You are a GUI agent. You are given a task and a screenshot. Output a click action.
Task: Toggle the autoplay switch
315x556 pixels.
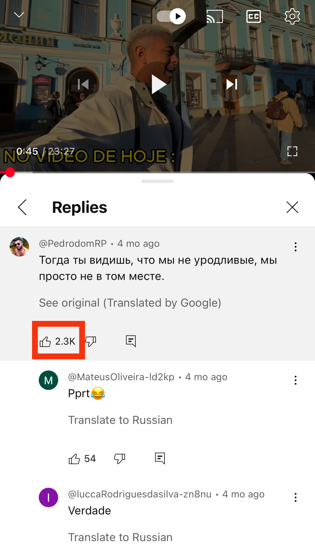coord(171,16)
